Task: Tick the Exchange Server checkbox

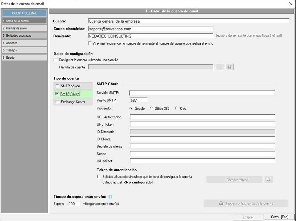Action: point(57,102)
